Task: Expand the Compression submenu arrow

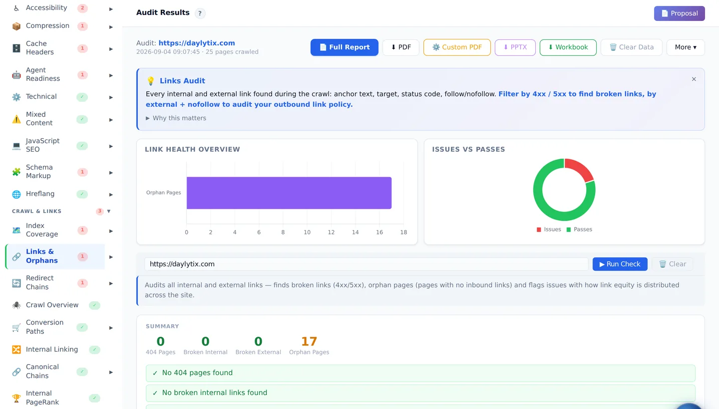Action: pos(111,27)
